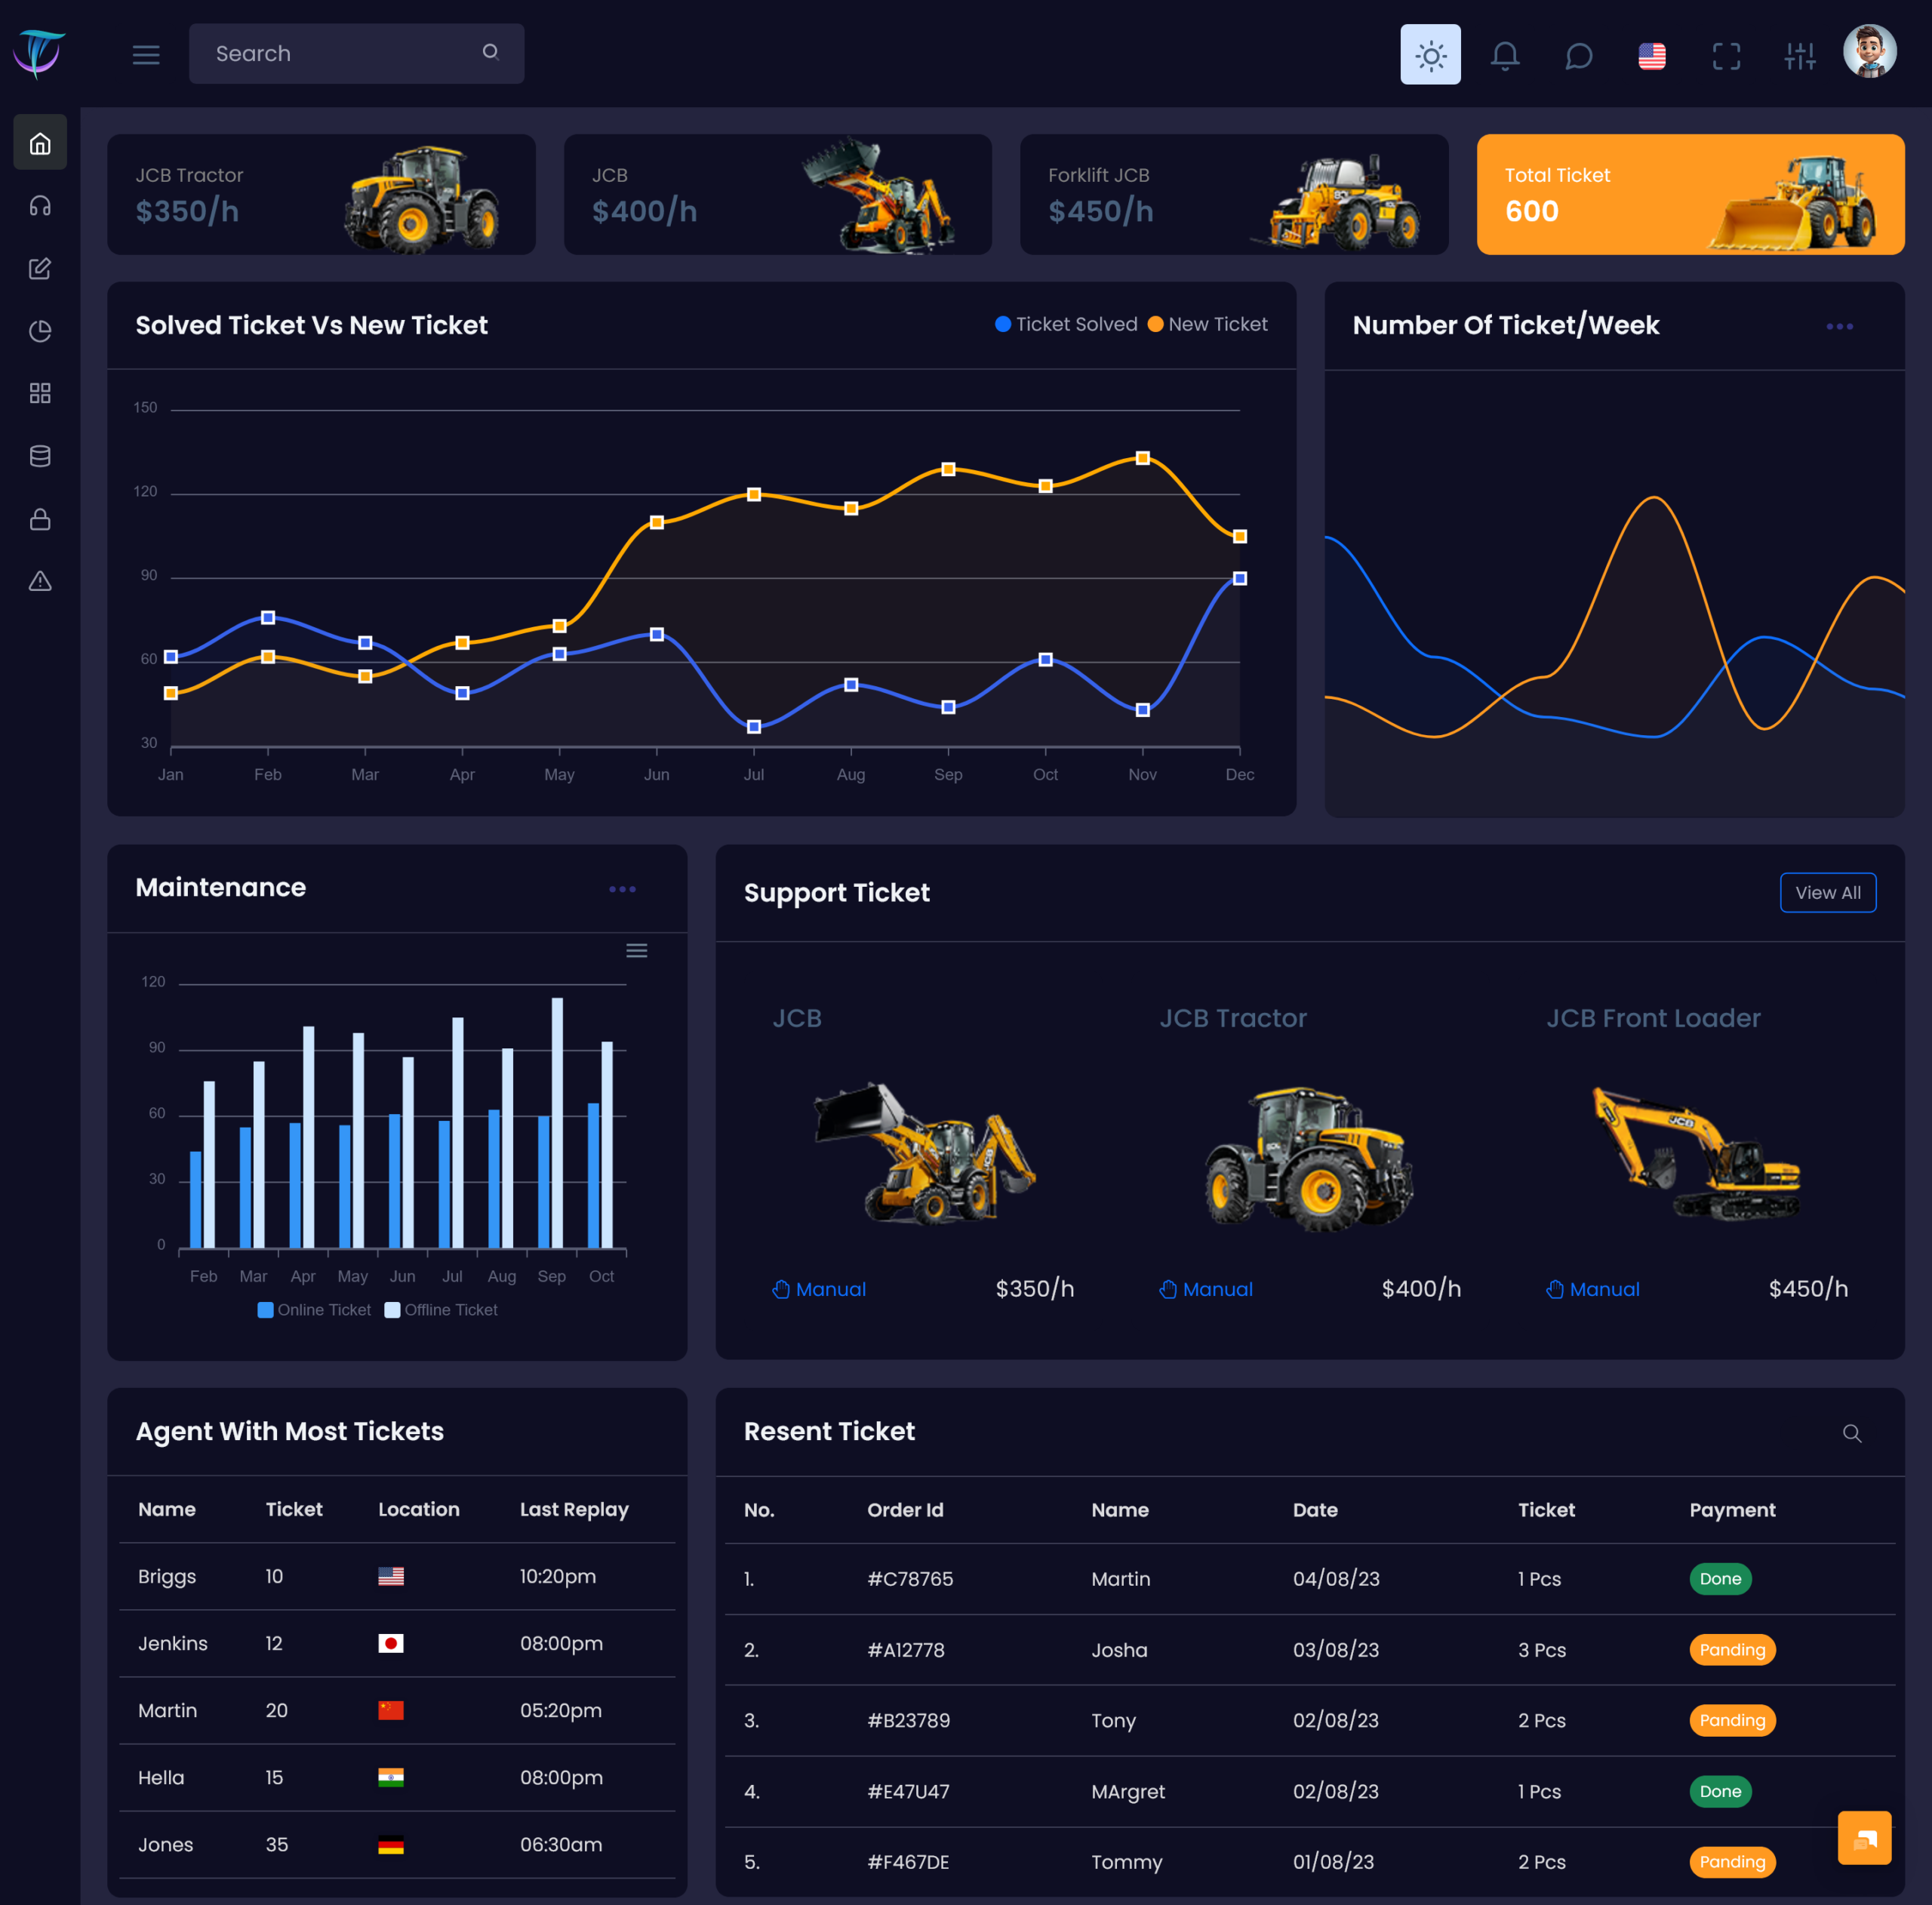Open the grid apps sidebar icon
The height and width of the screenshot is (1905, 1932).
40,393
